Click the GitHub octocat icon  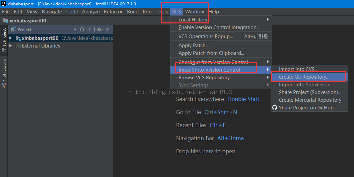click(275, 107)
